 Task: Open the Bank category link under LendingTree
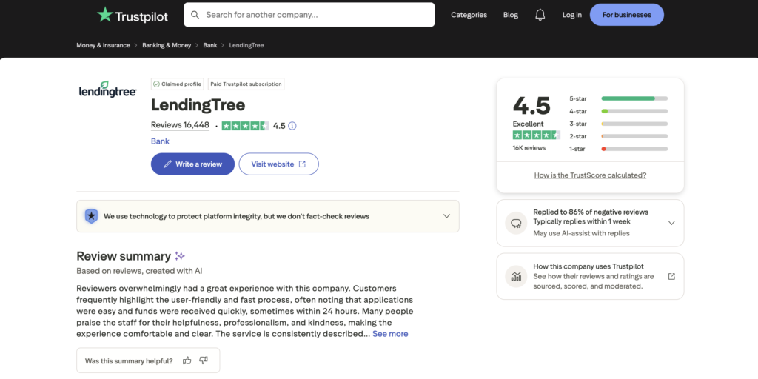(x=160, y=141)
